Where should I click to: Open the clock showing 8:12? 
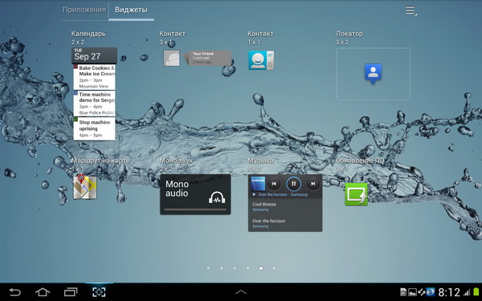(449, 292)
